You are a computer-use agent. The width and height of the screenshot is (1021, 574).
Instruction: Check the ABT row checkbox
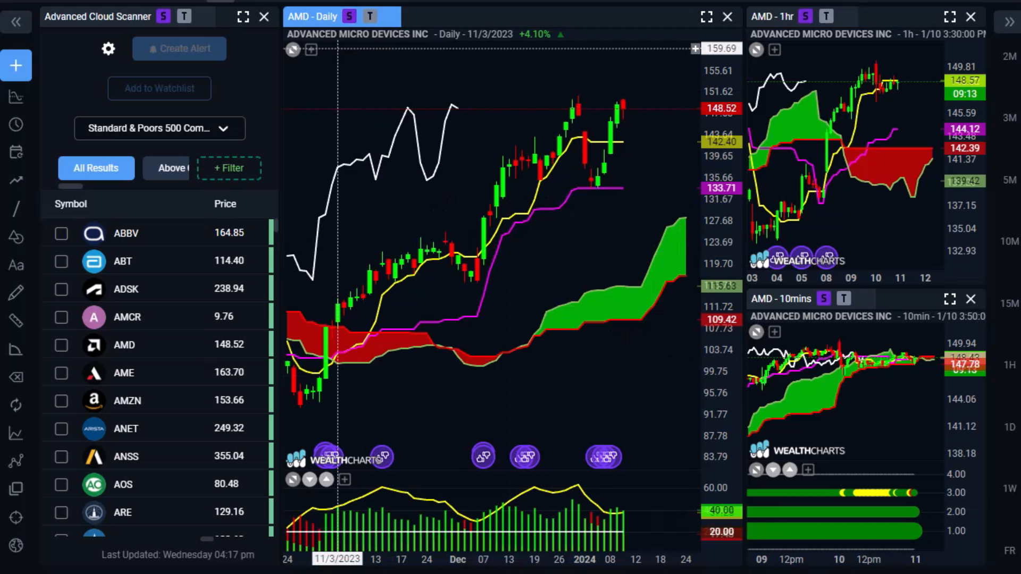pyautogui.click(x=61, y=261)
